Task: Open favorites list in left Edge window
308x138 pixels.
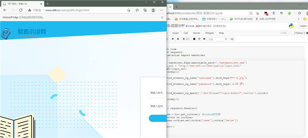Action: [x=137, y=10]
